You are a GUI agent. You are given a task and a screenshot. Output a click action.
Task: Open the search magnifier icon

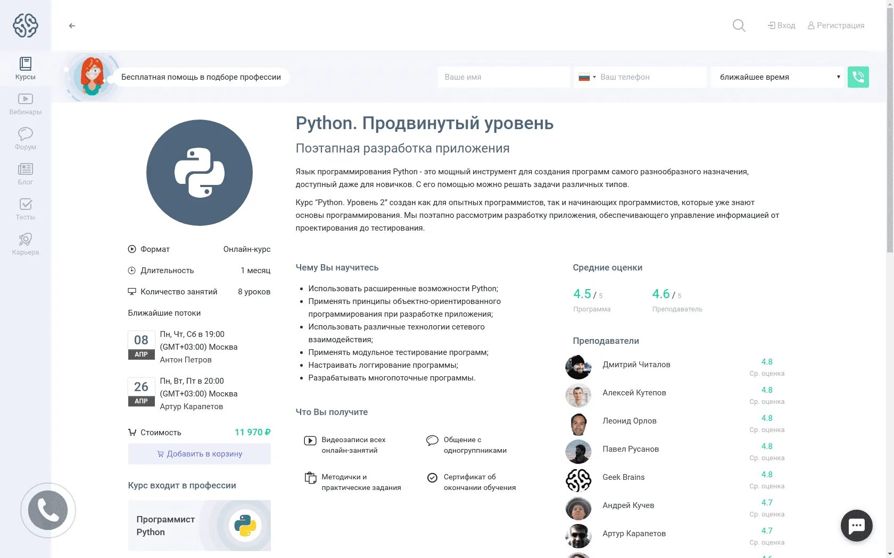tap(739, 26)
